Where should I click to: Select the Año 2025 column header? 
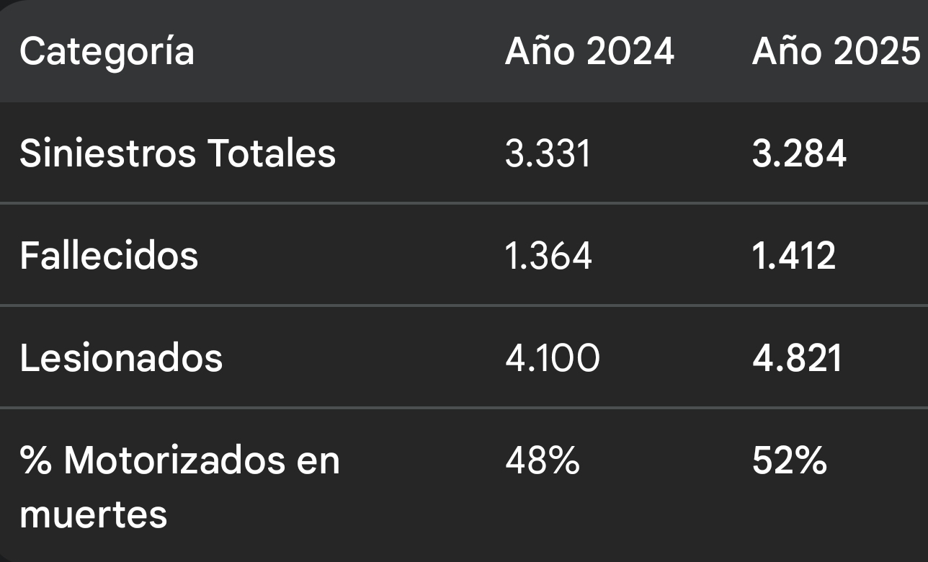coord(836,53)
